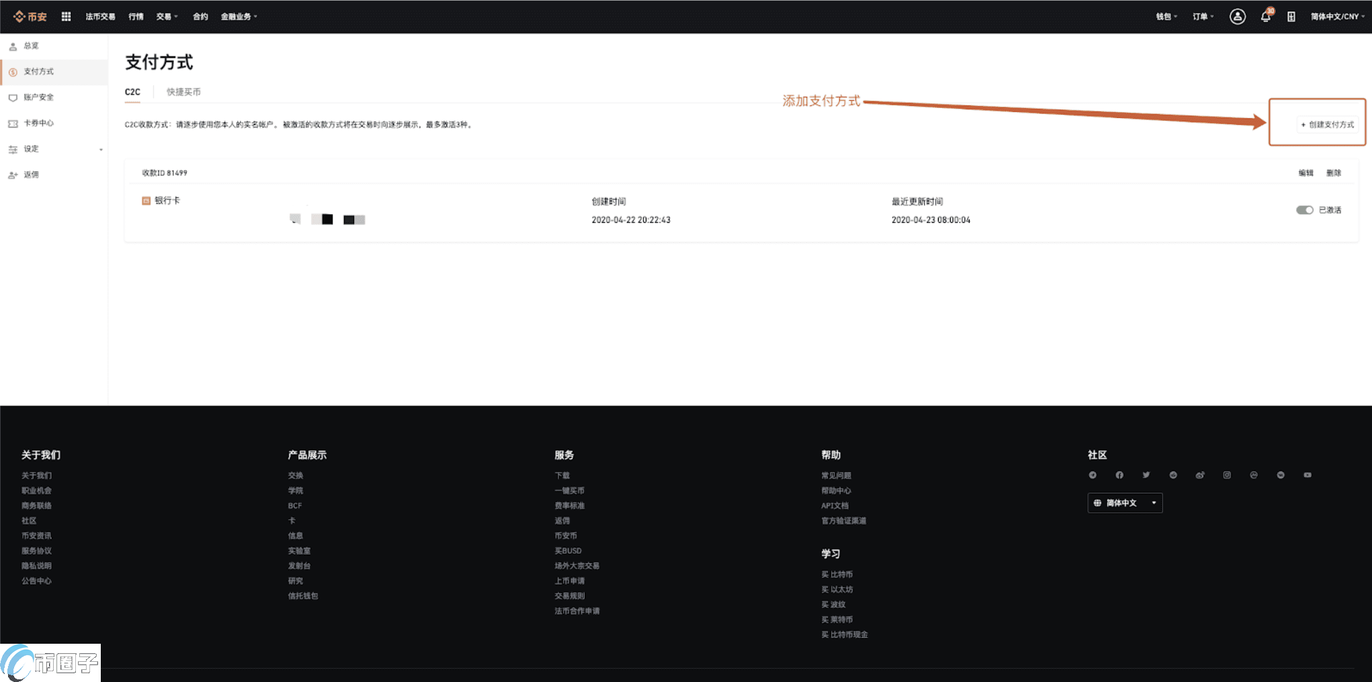Open the Telegram community icon

click(1092, 475)
